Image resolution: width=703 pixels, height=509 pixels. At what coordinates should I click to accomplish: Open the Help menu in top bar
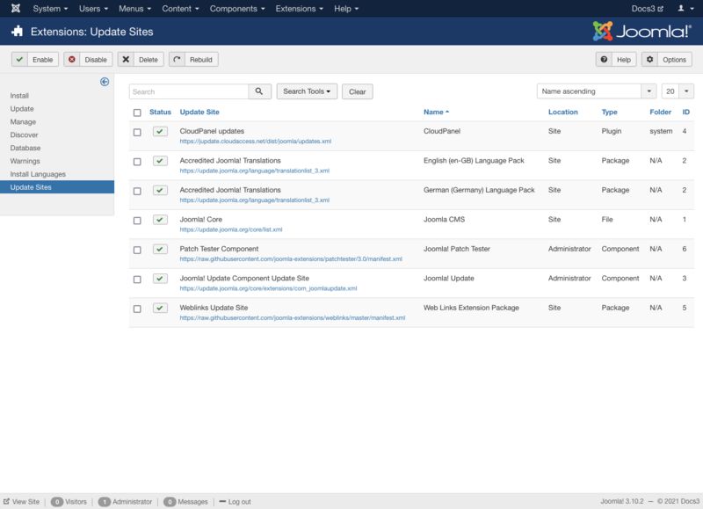coord(346,9)
